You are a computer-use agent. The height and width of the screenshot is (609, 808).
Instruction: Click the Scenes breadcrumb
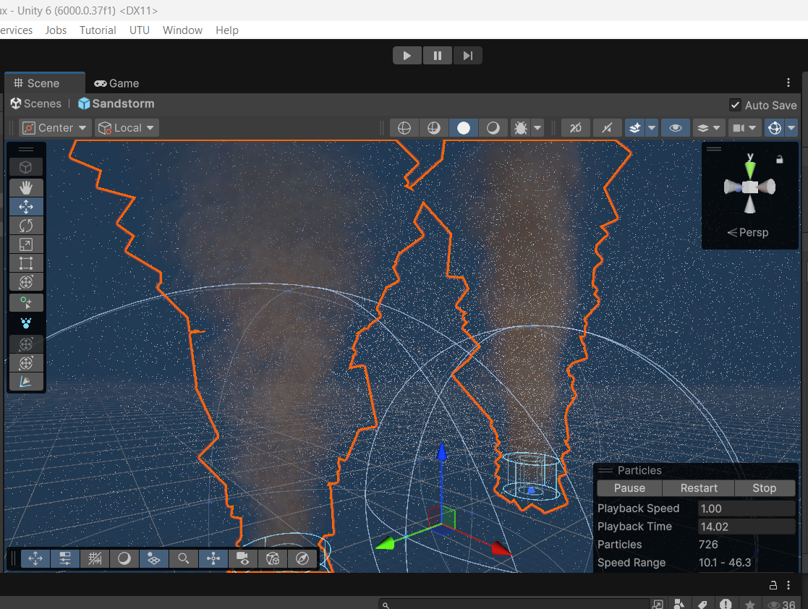tap(36, 103)
